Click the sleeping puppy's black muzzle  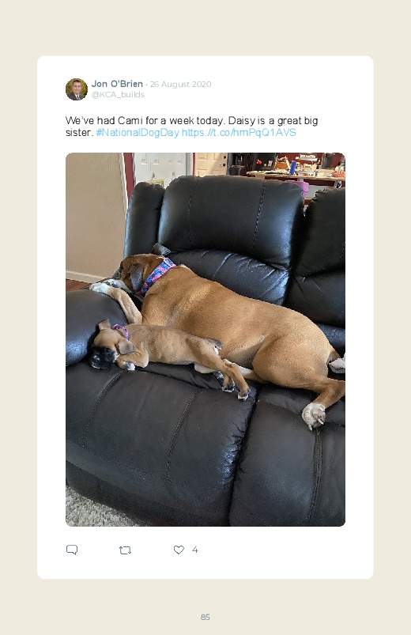100,357
